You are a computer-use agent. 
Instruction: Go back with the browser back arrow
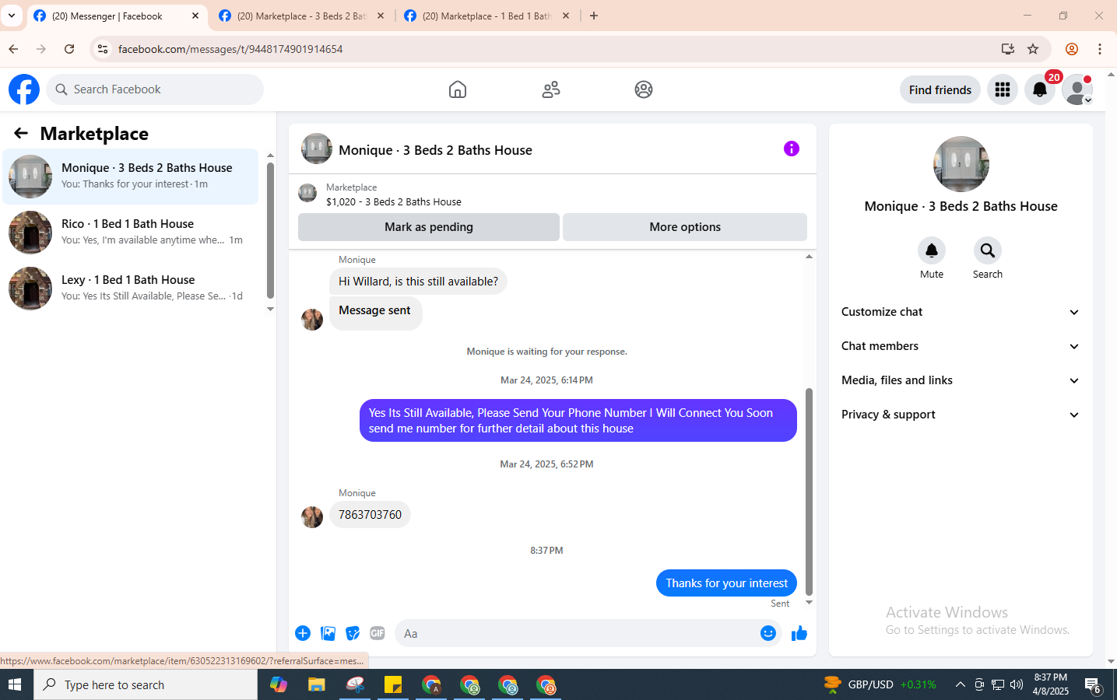point(13,49)
